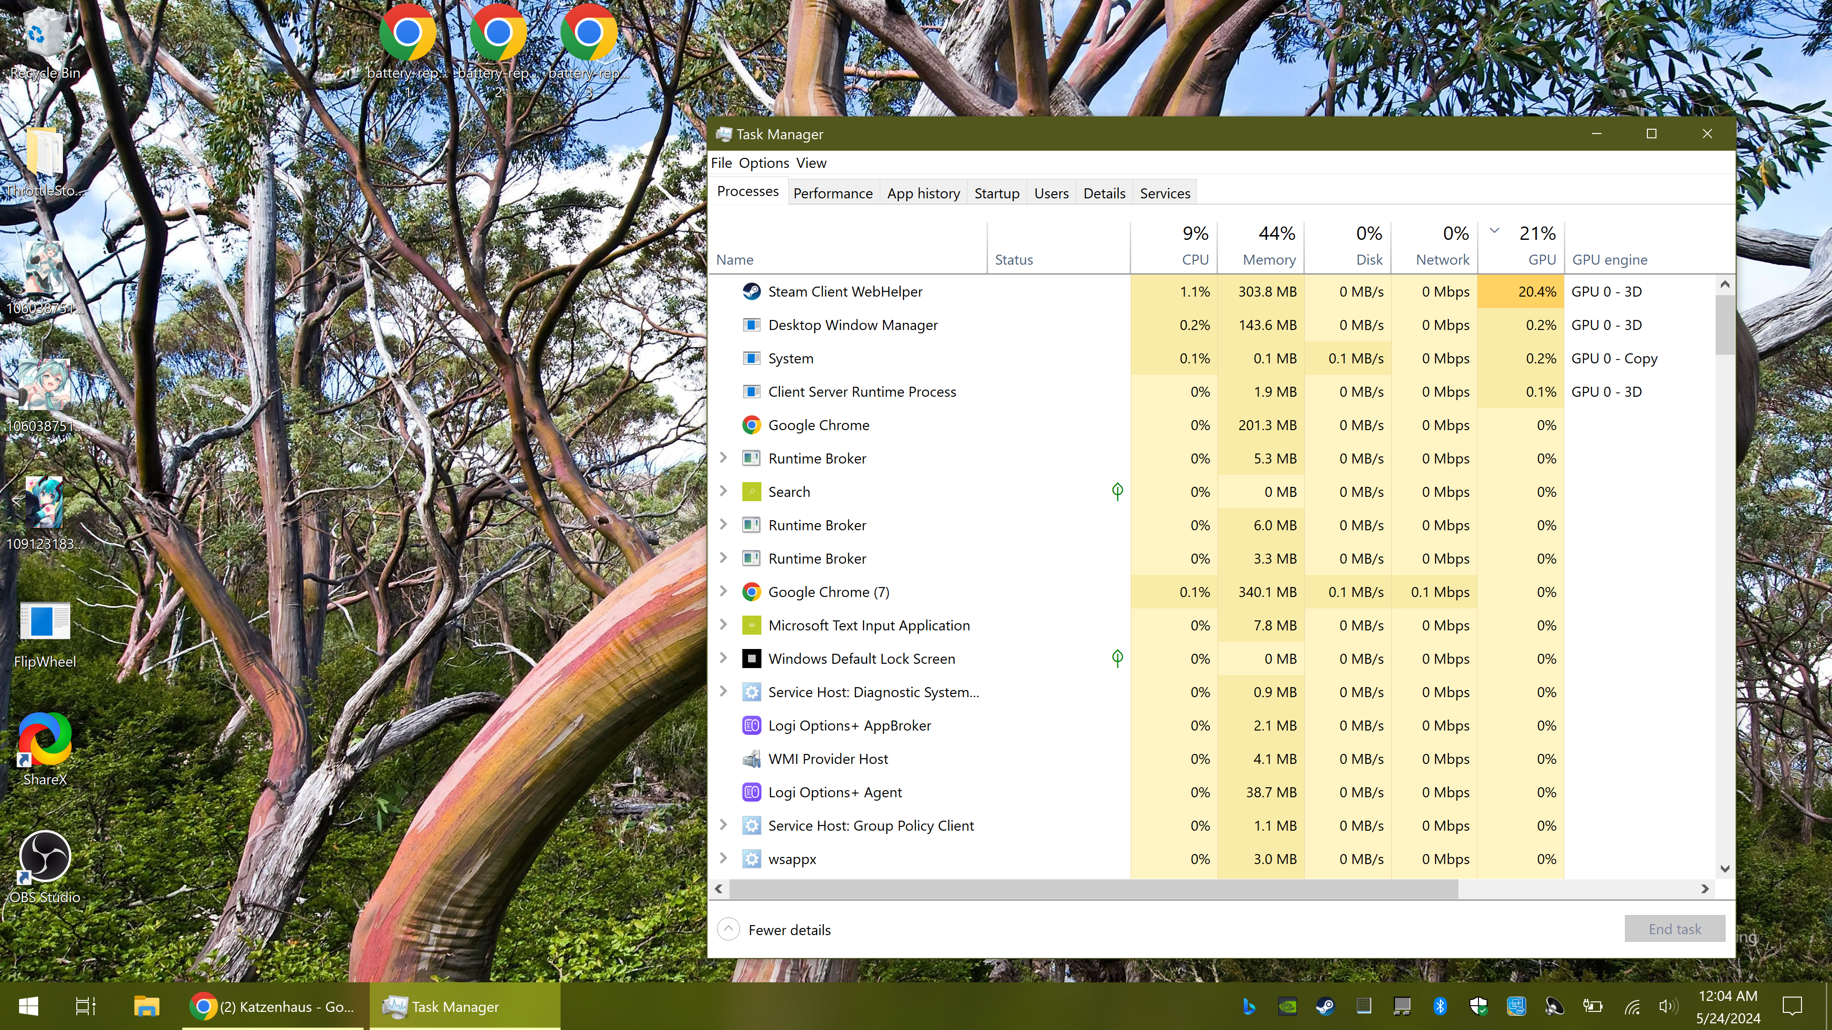Open the Options menu
This screenshot has height=1030, width=1832.
point(764,163)
